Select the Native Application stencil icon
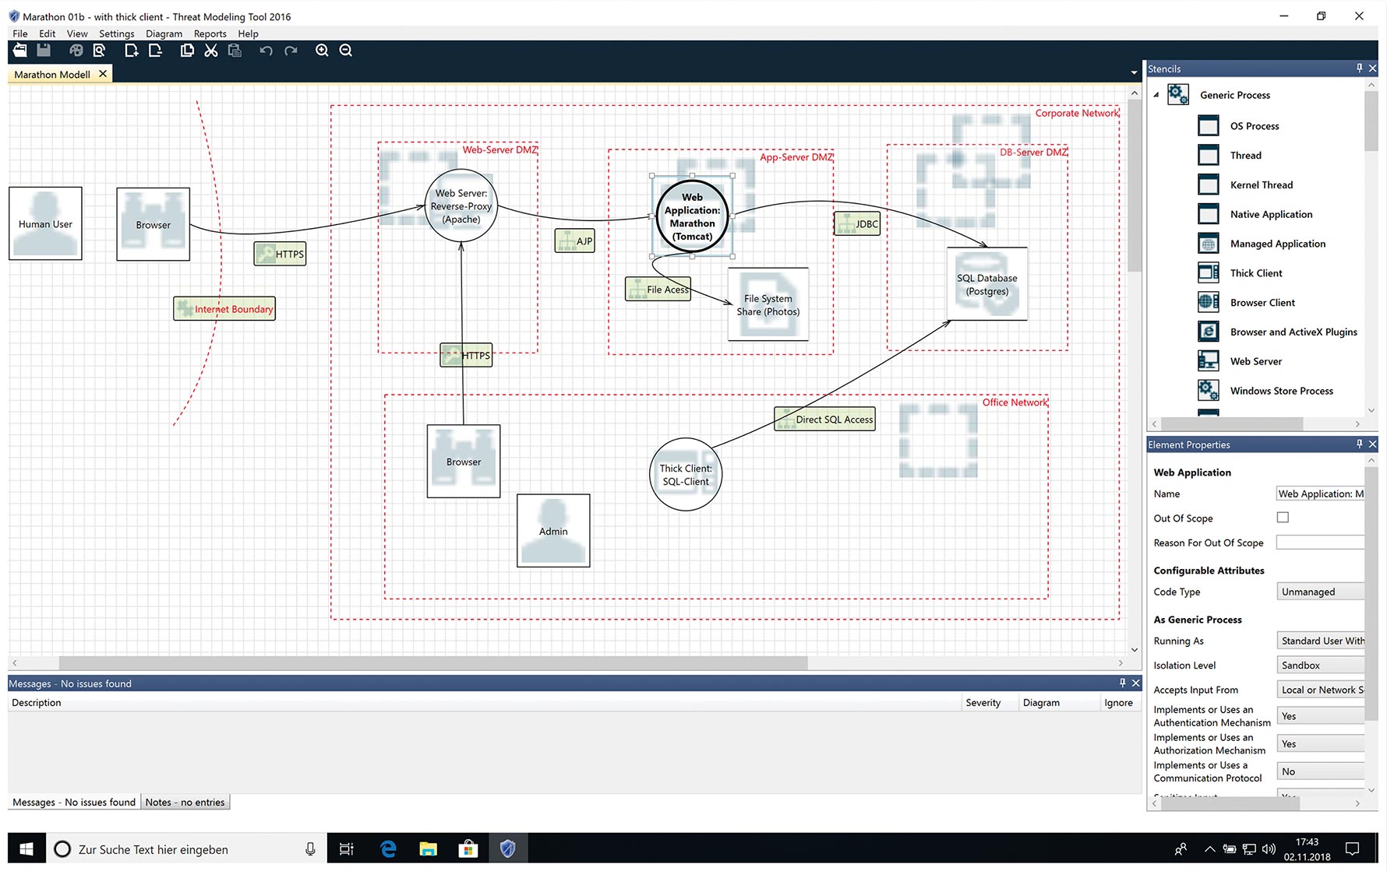 pyautogui.click(x=1208, y=214)
